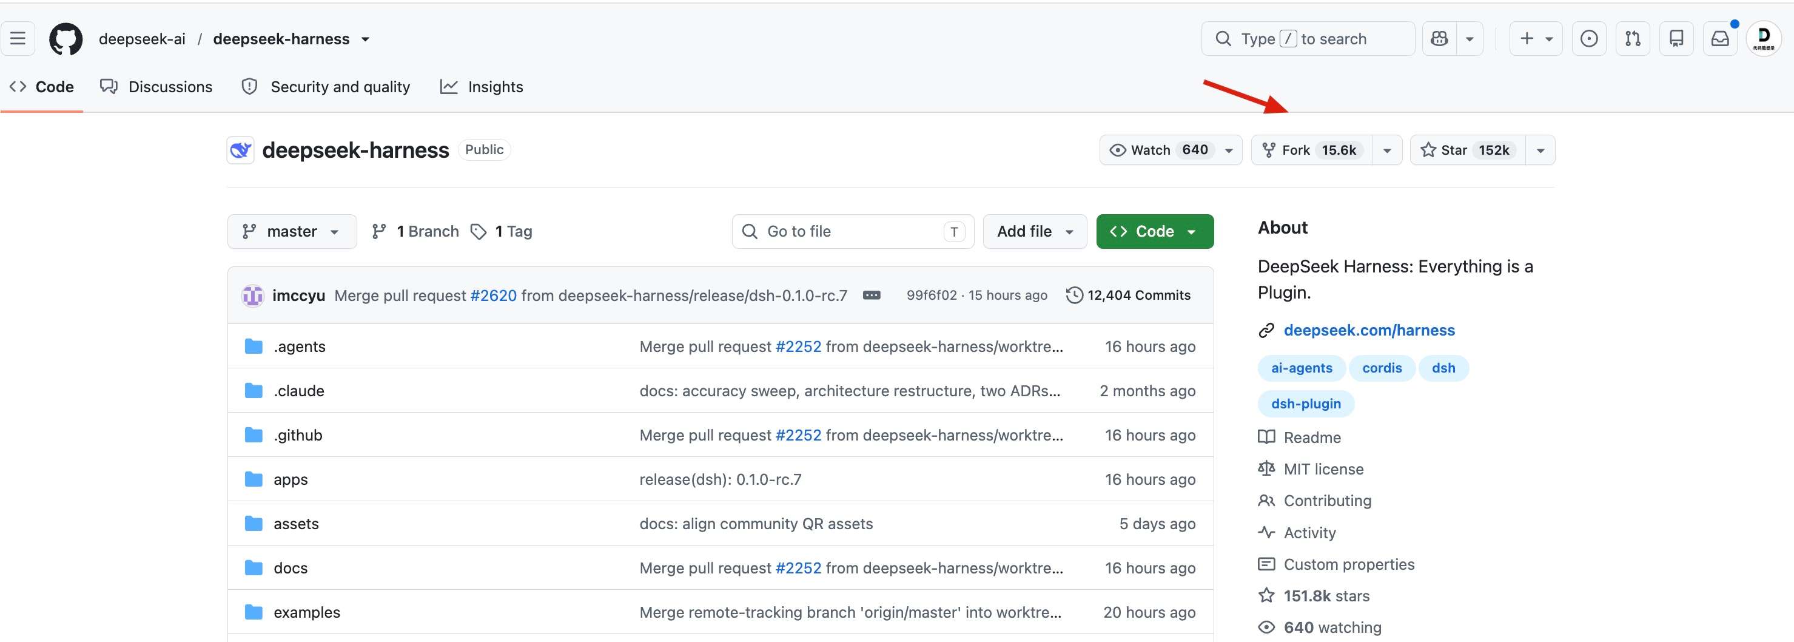Go to the GitHub homepage via Octocat logo
Screen dimensions: 1794x642
click(66, 38)
